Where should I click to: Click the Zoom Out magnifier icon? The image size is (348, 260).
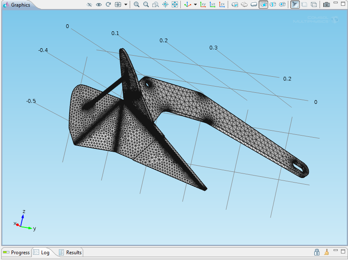click(x=146, y=5)
